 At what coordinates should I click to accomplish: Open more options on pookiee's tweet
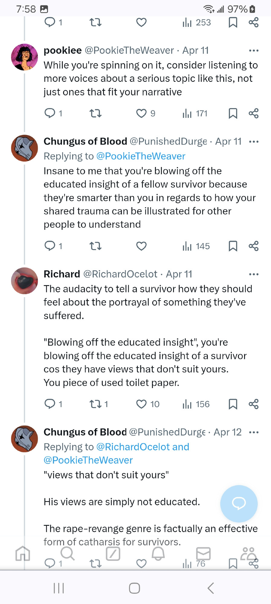coord(253,51)
